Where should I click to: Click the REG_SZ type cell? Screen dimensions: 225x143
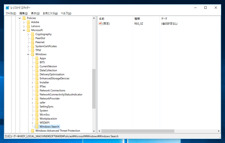[x=139, y=24]
